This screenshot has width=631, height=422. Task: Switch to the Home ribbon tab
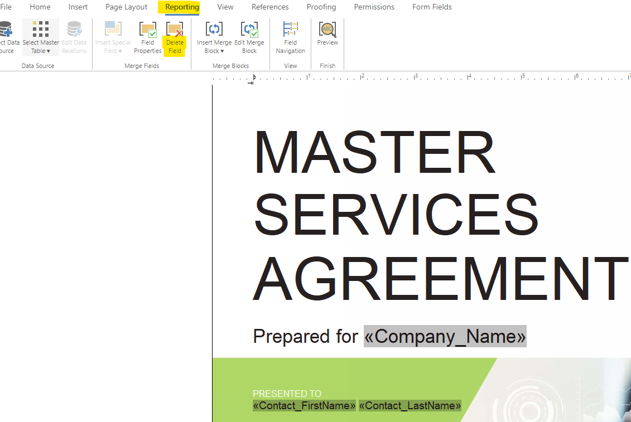point(40,7)
